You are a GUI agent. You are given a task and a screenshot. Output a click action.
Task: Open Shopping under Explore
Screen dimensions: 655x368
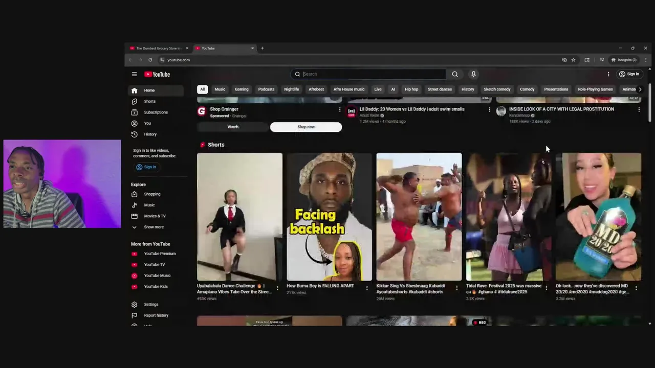point(156,194)
